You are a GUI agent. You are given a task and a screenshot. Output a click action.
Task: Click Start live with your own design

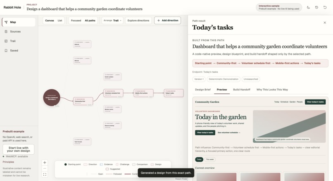(x=18, y=149)
